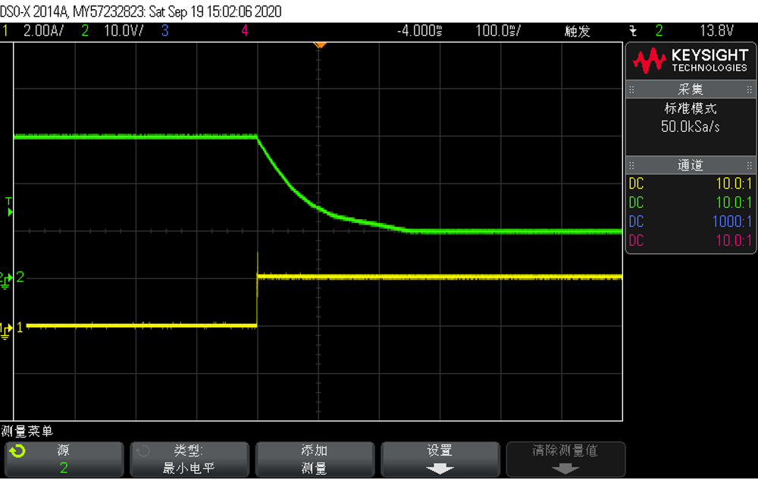This screenshot has height=480, width=758.
Task: Click the orange trigger time reference marker
Action: click(x=320, y=45)
